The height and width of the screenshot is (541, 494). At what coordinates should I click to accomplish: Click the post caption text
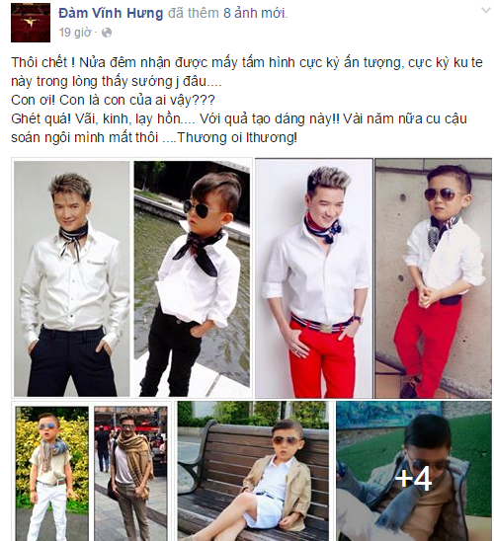click(247, 100)
